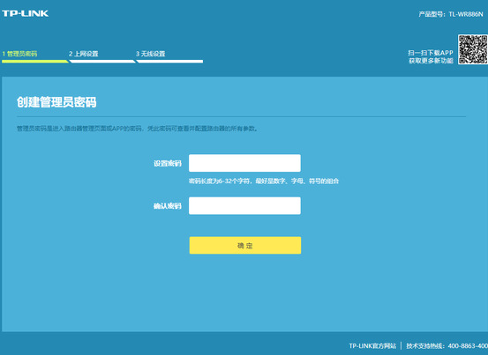Viewport: 488px width, 355px height.
Task: Click the 设置密码 field label
Action: 168,163
